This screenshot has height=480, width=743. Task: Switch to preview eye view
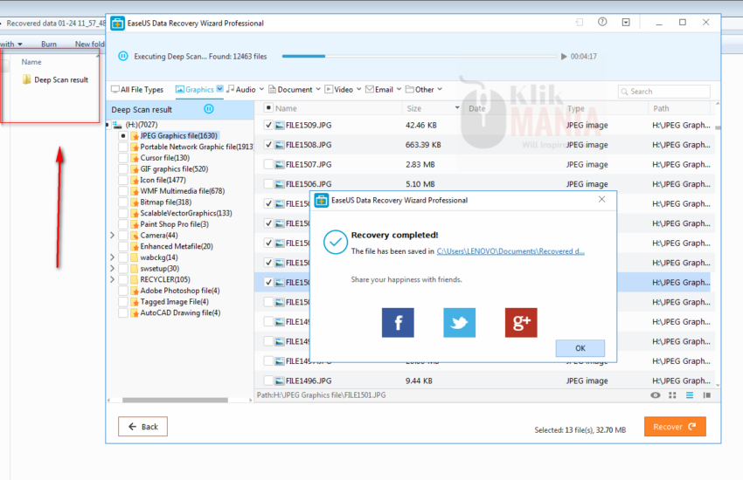coord(656,395)
